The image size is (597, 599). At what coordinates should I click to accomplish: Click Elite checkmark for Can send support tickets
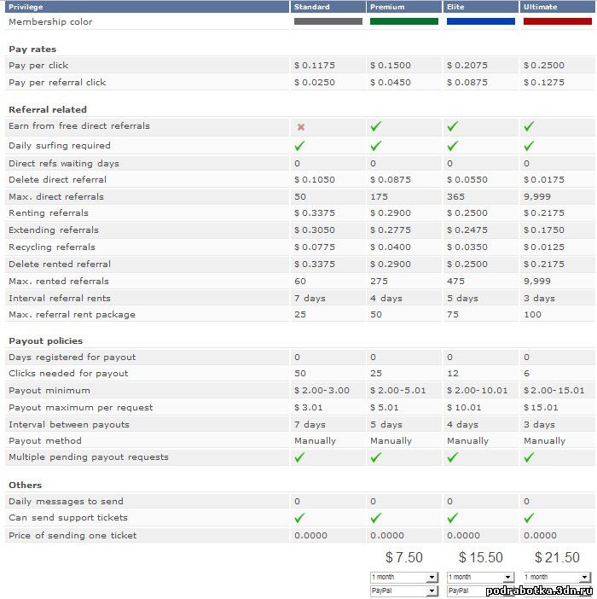click(453, 518)
